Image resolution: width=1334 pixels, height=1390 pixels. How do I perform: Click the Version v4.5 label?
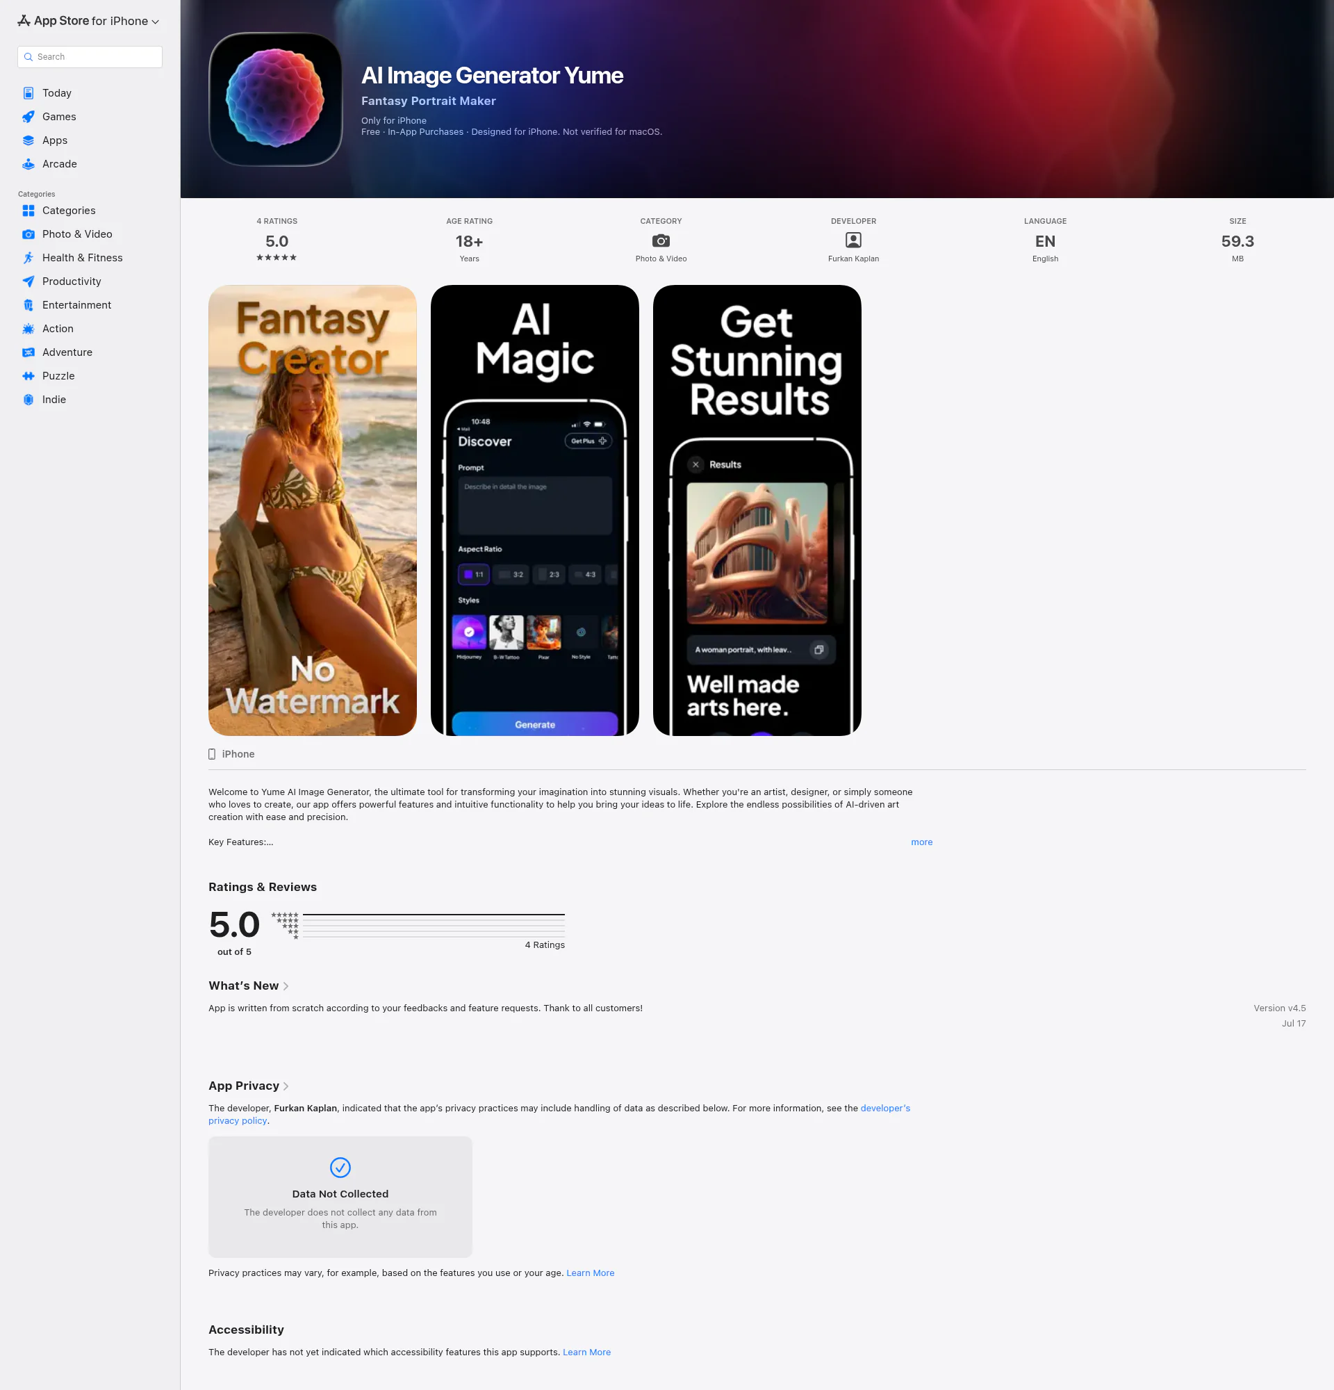pos(1279,1008)
